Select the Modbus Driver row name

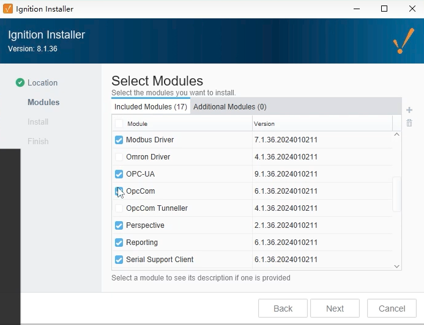tap(150, 140)
